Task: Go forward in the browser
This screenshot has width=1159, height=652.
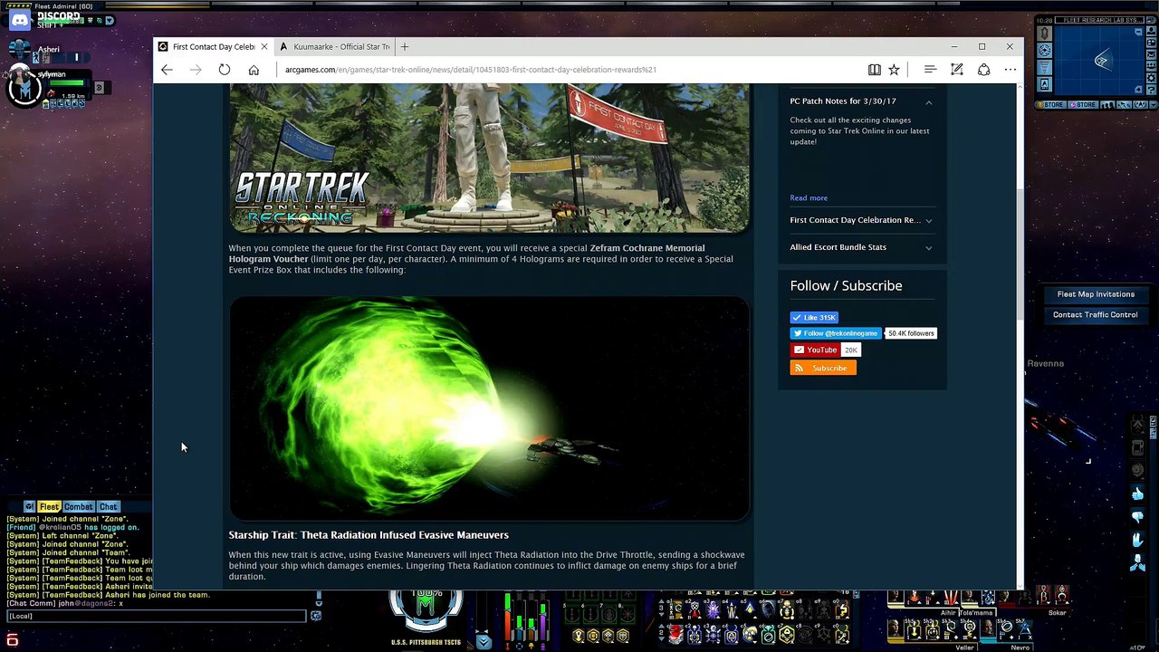Action: (x=196, y=70)
